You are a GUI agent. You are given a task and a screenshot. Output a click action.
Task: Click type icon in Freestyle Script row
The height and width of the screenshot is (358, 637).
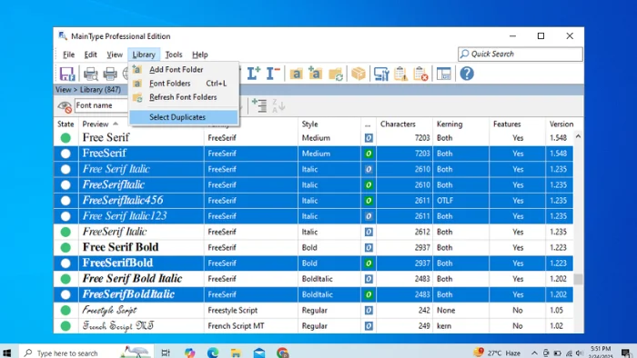point(369,311)
